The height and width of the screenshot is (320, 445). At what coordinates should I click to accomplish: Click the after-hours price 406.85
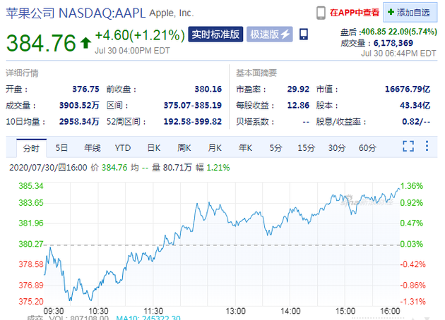374,32
